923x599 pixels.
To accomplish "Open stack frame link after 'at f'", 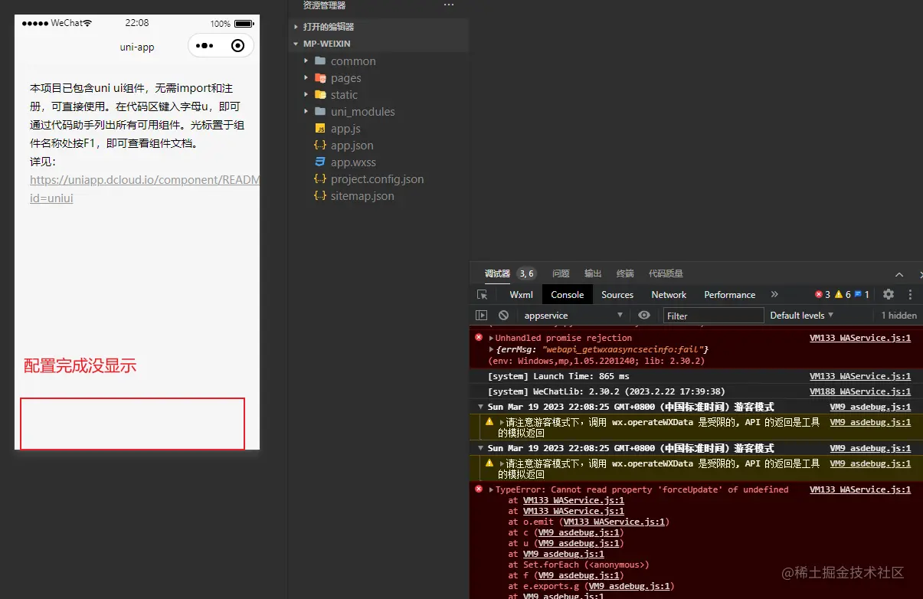I will [x=579, y=575].
